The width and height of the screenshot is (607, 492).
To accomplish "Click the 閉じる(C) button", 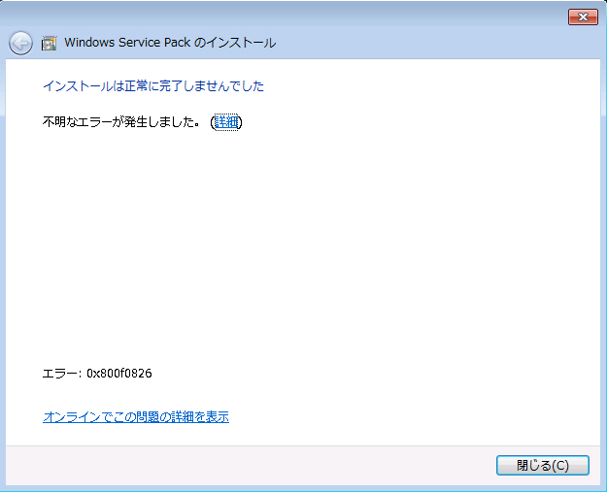I will 542,465.
